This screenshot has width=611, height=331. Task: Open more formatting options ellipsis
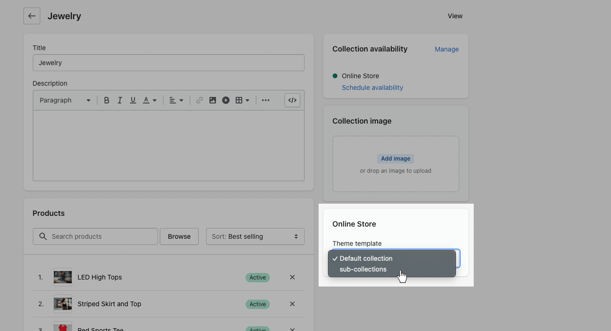click(x=266, y=100)
